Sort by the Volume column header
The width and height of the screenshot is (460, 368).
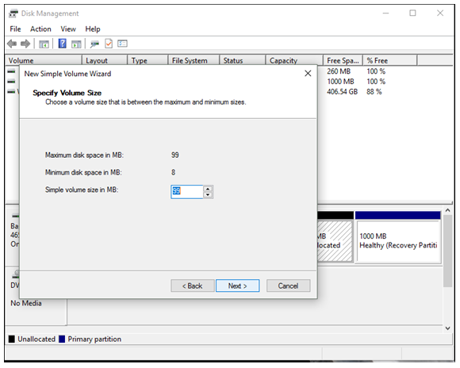pos(44,60)
